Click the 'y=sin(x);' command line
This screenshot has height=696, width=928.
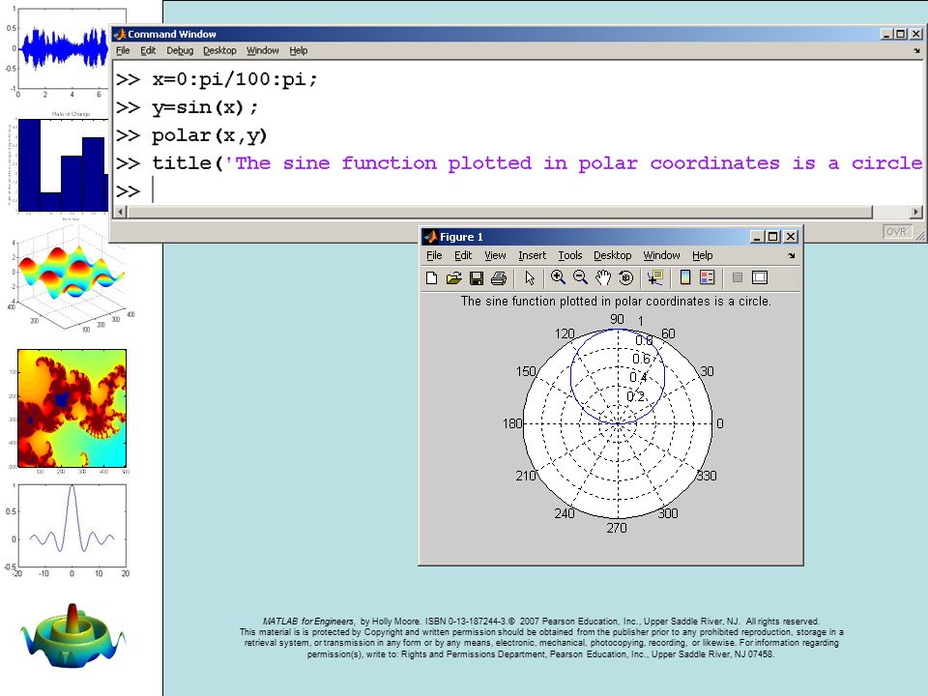click(x=205, y=107)
